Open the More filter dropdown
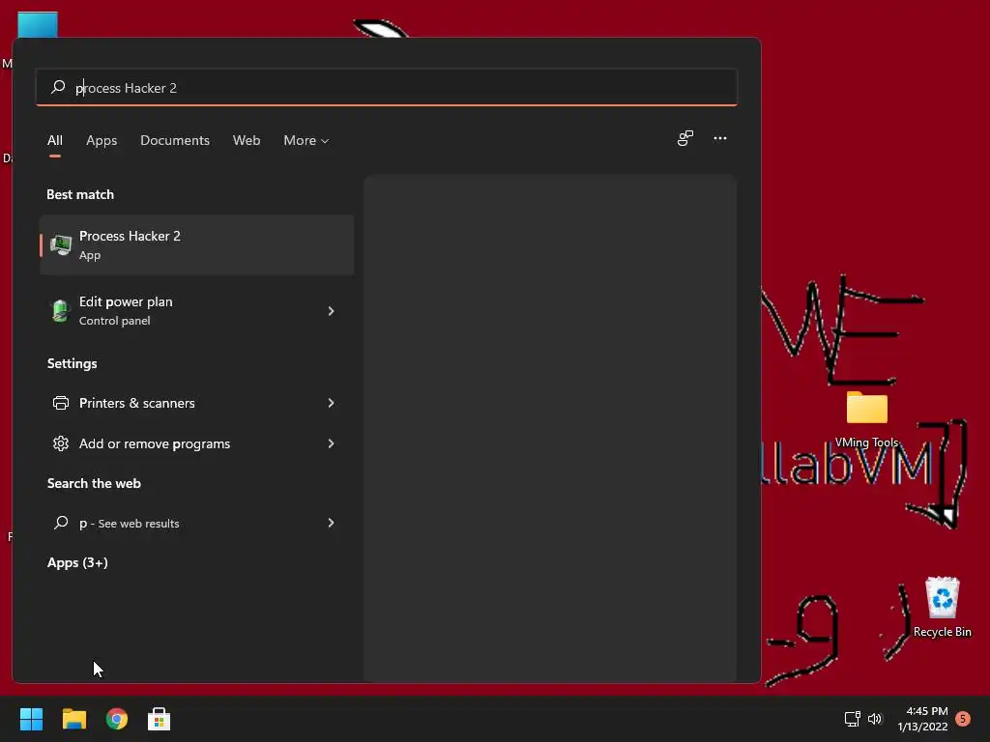This screenshot has height=742, width=990. point(306,140)
